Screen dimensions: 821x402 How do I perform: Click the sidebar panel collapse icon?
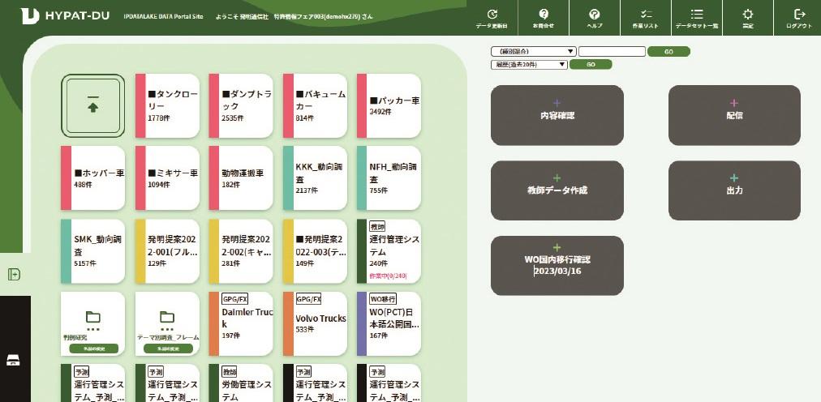tap(14, 275)
